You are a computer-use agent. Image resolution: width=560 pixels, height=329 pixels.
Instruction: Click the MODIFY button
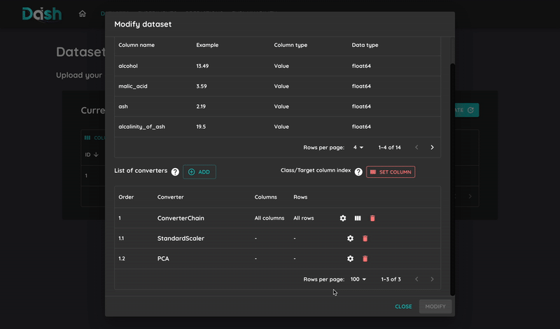pyautogui.click(x=435, y=307)
